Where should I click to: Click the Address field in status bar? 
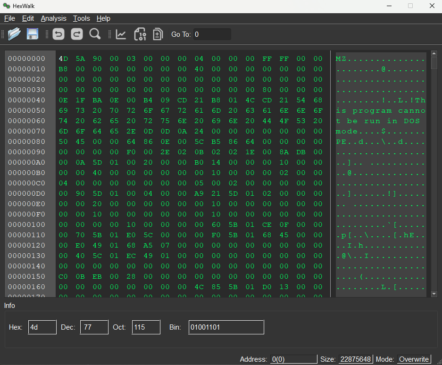(x=293, y=359)
